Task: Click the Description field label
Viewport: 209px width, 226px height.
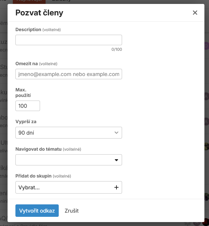Action: 28,29
